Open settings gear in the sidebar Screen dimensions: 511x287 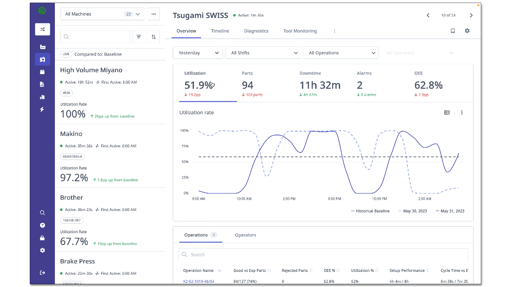43,250
